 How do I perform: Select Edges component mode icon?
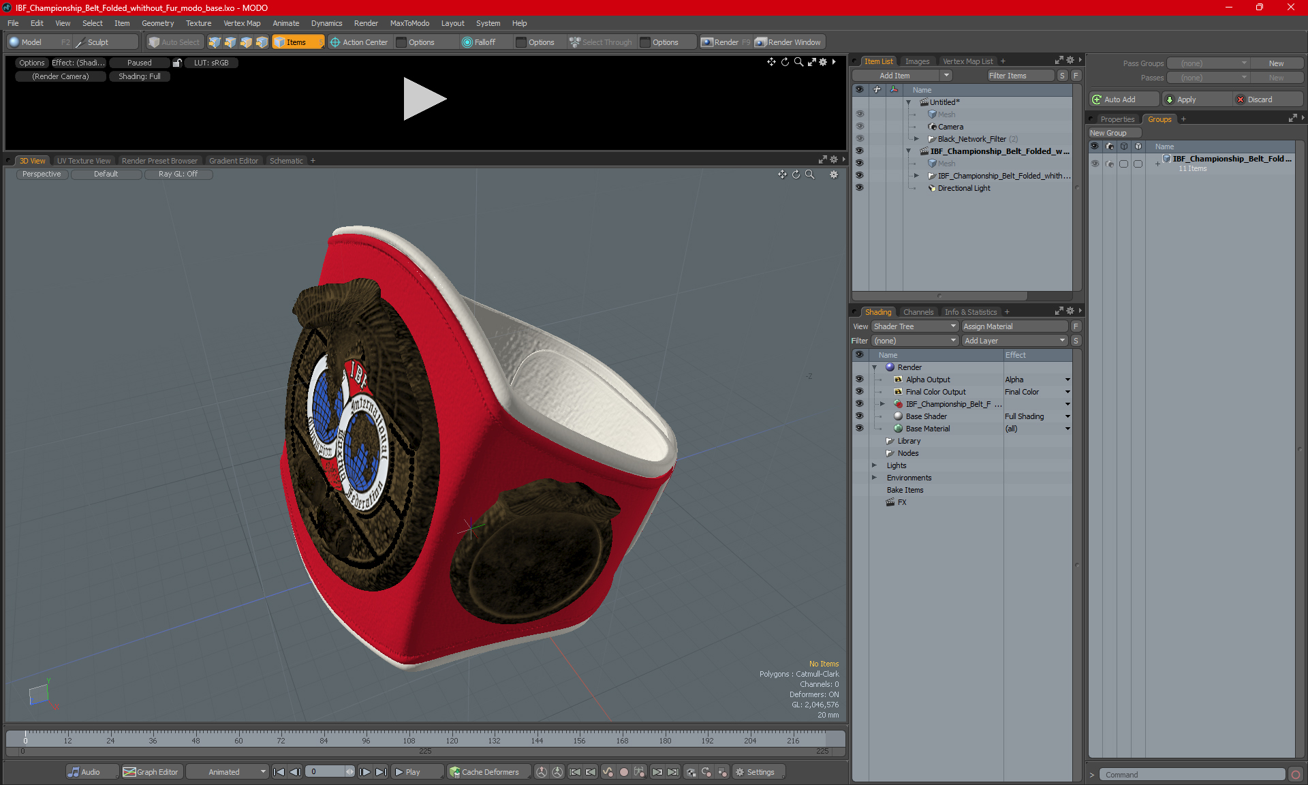[x=230, y=42]
